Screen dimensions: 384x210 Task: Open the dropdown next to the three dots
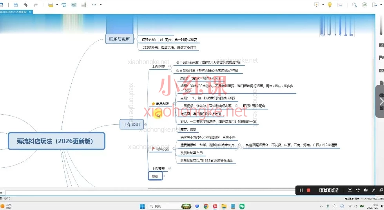(x=100, y=5)
